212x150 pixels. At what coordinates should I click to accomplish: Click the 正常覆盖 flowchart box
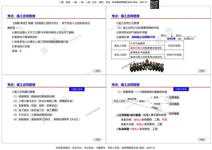(174, 97)
